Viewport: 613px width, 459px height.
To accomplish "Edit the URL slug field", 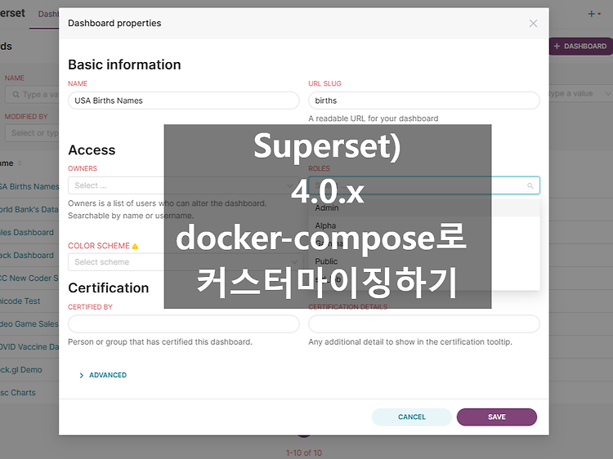I will click(424, 100).
